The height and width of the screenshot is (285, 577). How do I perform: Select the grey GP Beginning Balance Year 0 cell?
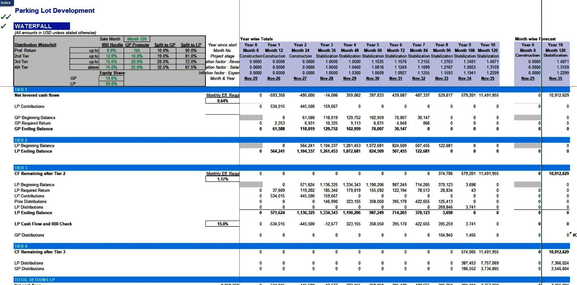click(x=251, y=118)
